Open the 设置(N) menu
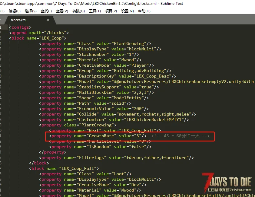Image resolution: width=255 pixels, height=197 pixels. (127, 11)
